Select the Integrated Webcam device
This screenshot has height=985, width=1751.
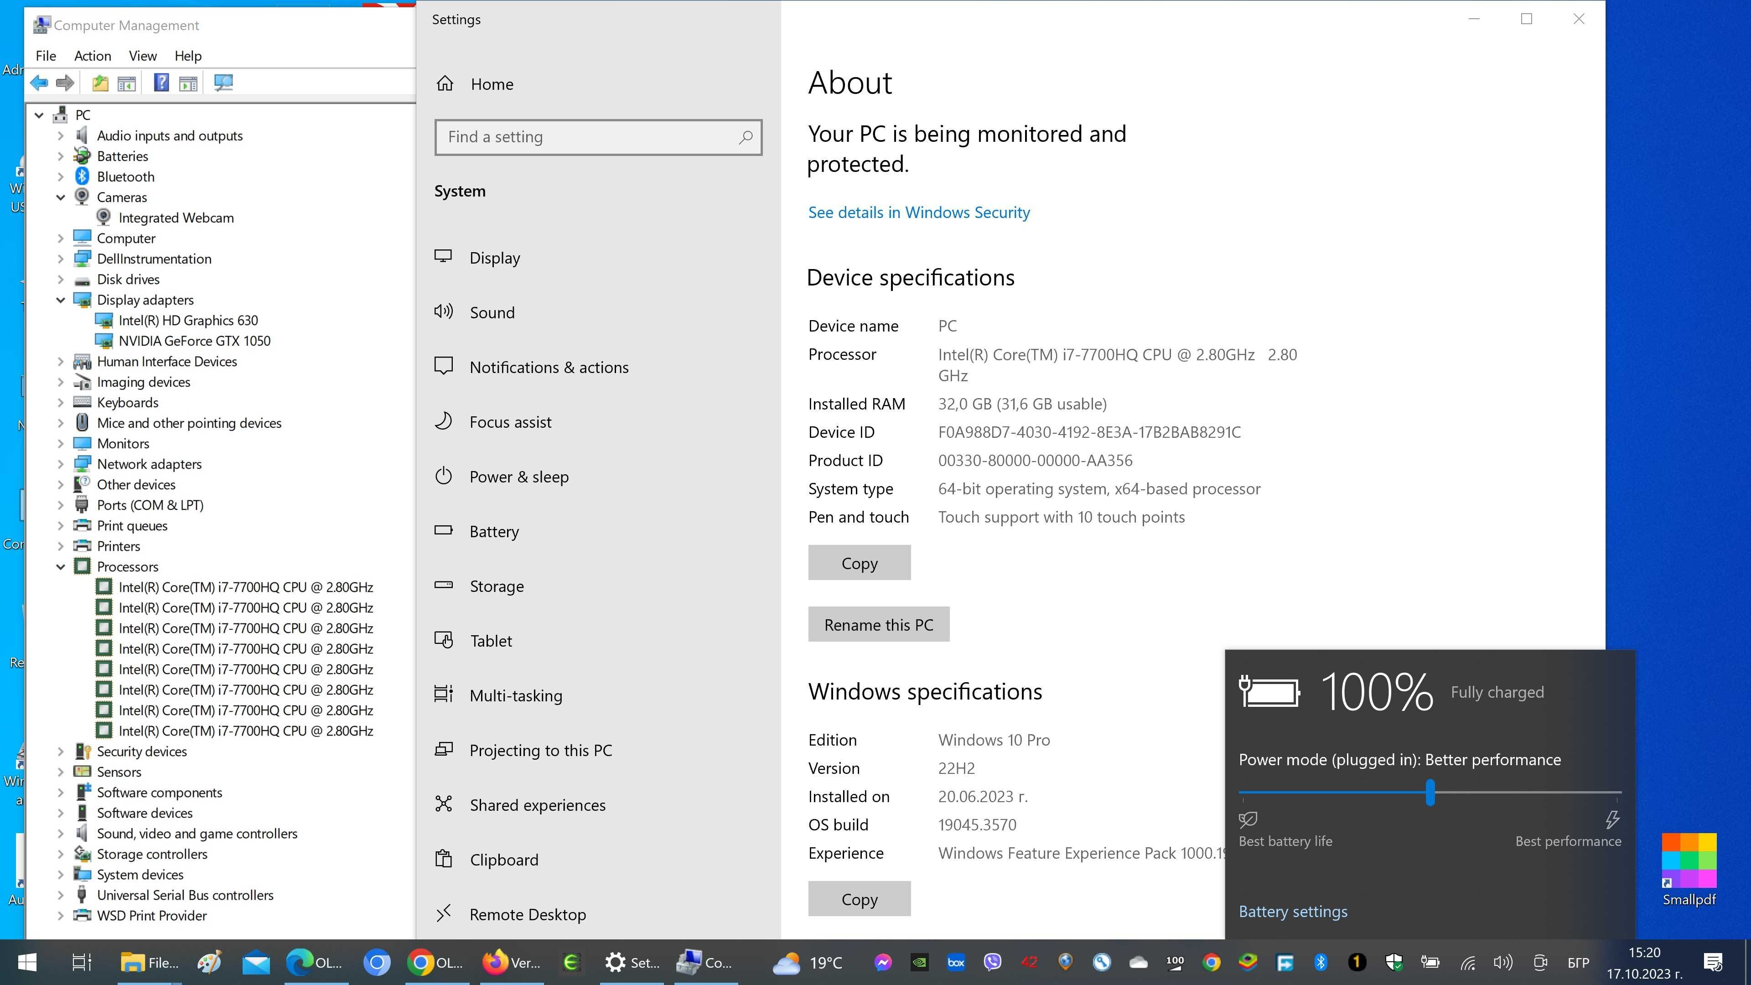(176, 218)
